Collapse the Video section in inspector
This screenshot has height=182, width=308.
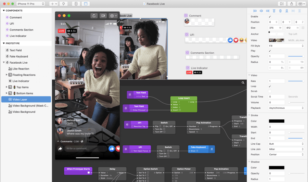coord(249,75)
